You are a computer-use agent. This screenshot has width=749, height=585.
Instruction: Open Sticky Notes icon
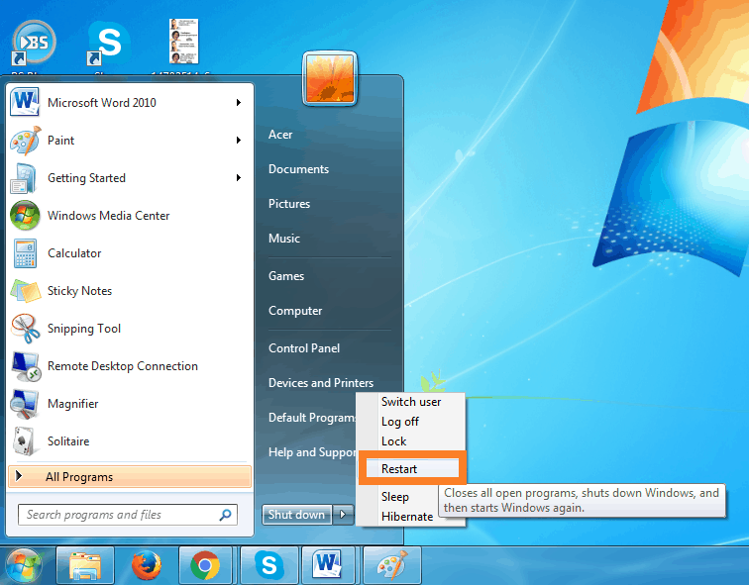tap(26, 291)
